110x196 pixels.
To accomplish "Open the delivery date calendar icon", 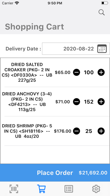I will (x=102, y=49).
